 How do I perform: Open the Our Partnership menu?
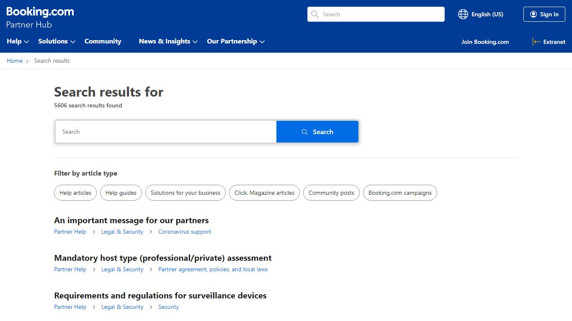pos(236,41)
